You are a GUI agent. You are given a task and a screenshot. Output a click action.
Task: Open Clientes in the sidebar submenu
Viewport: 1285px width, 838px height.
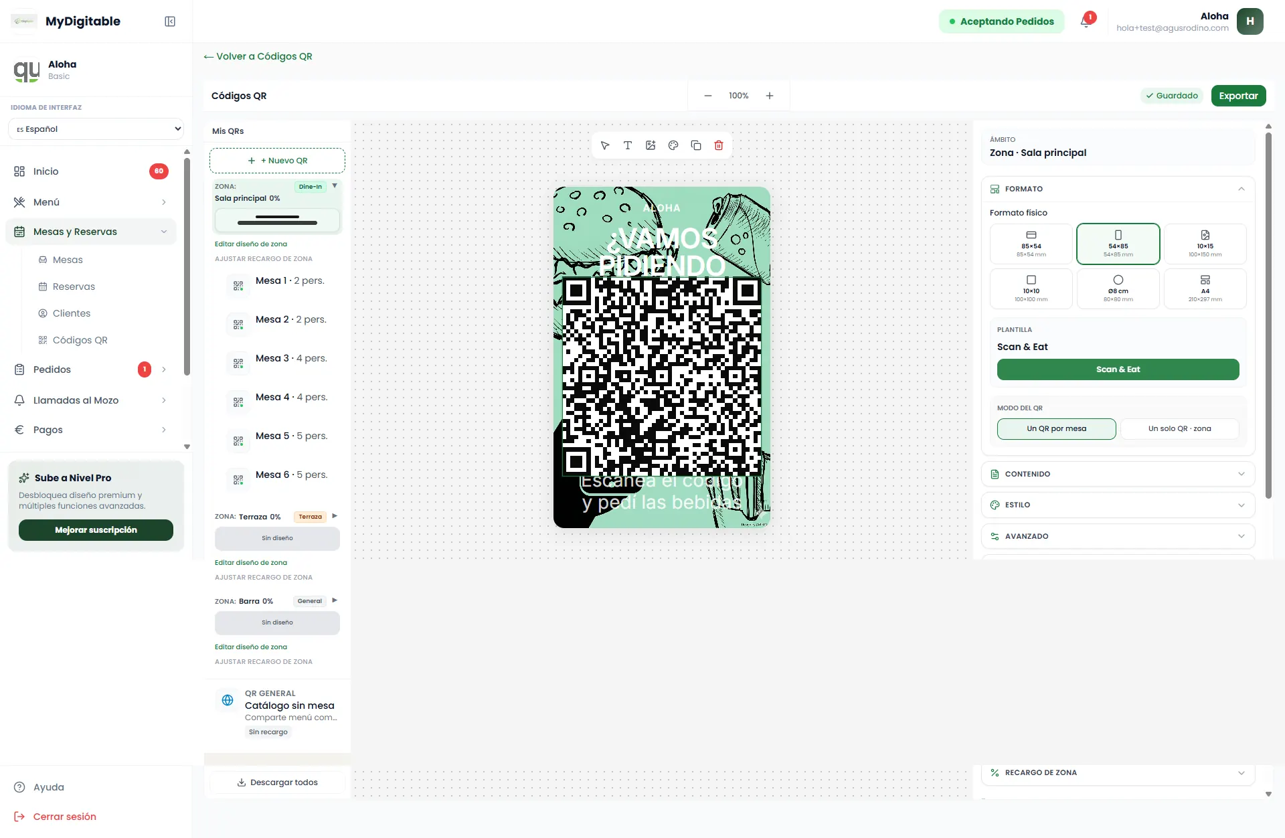71,313
